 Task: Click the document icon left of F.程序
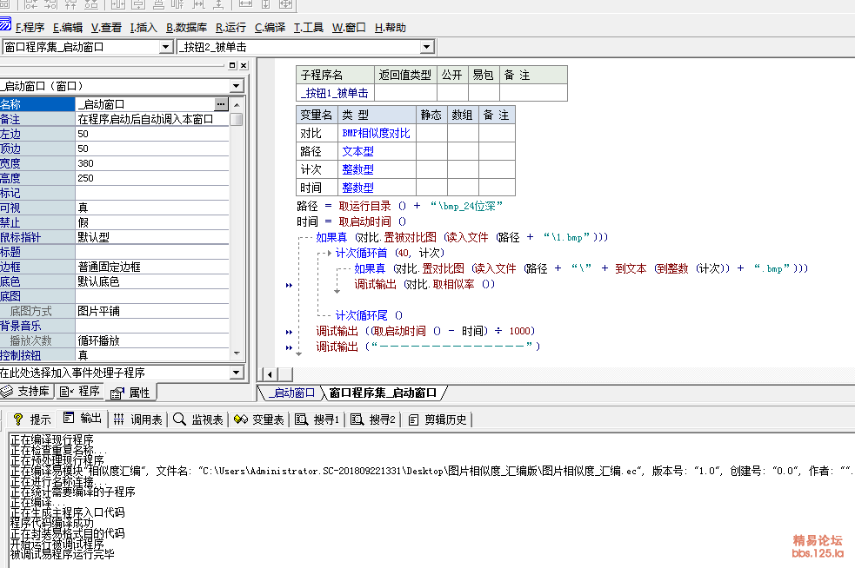pos(5,24)
